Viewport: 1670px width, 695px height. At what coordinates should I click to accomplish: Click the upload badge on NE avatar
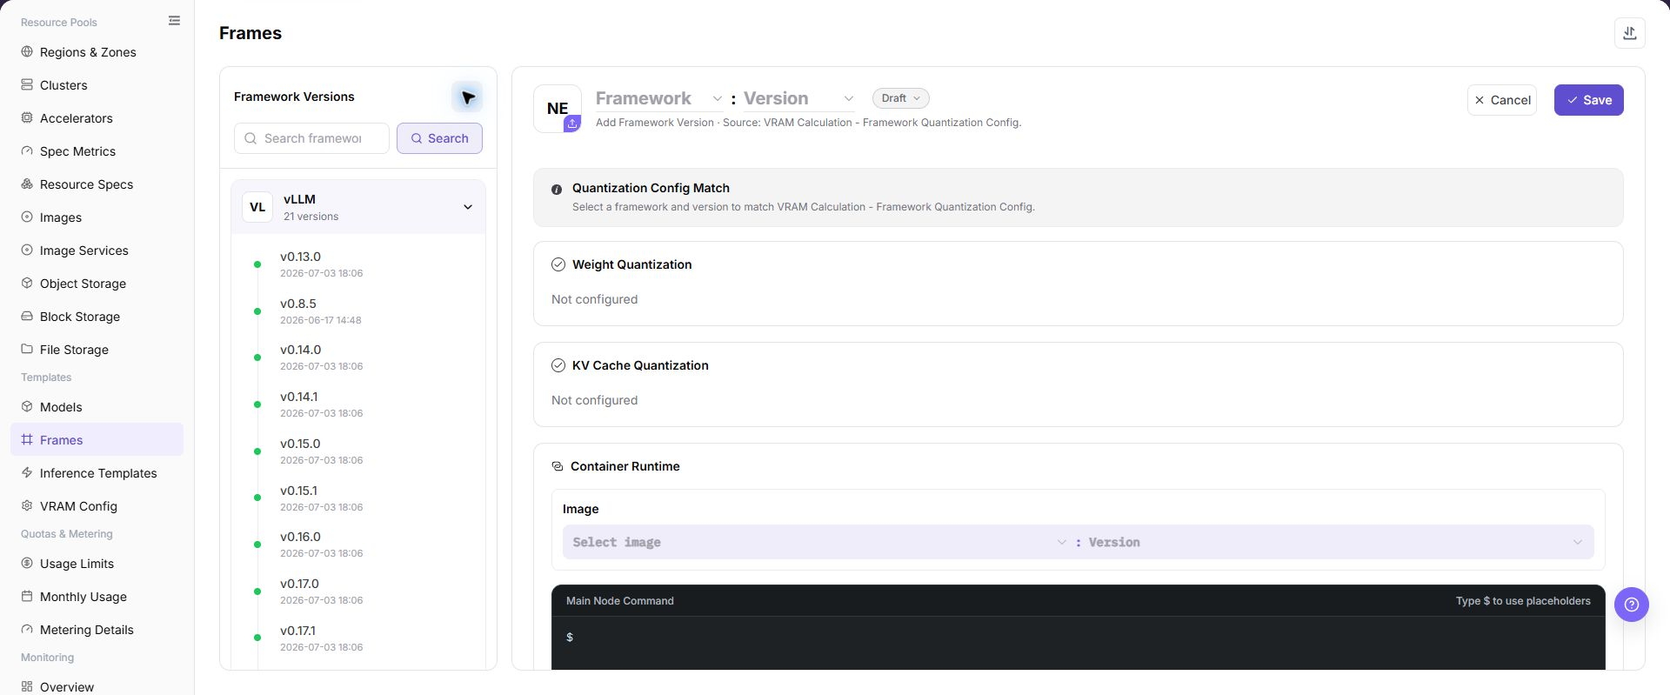[572, 124]
